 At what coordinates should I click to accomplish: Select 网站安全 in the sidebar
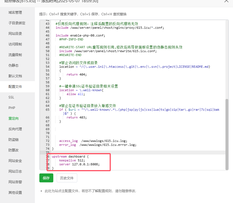point(15,161)
